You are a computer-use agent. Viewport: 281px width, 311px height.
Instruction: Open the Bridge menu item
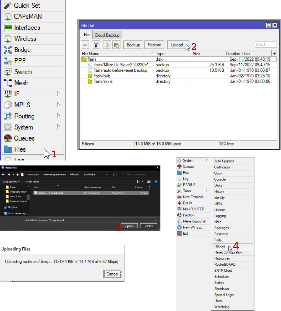[x=33, y=50]
